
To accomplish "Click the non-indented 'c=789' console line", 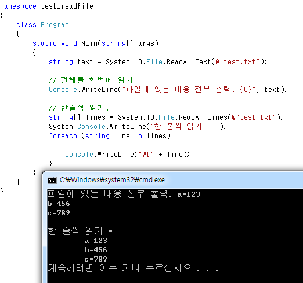I will coord(59,213).
